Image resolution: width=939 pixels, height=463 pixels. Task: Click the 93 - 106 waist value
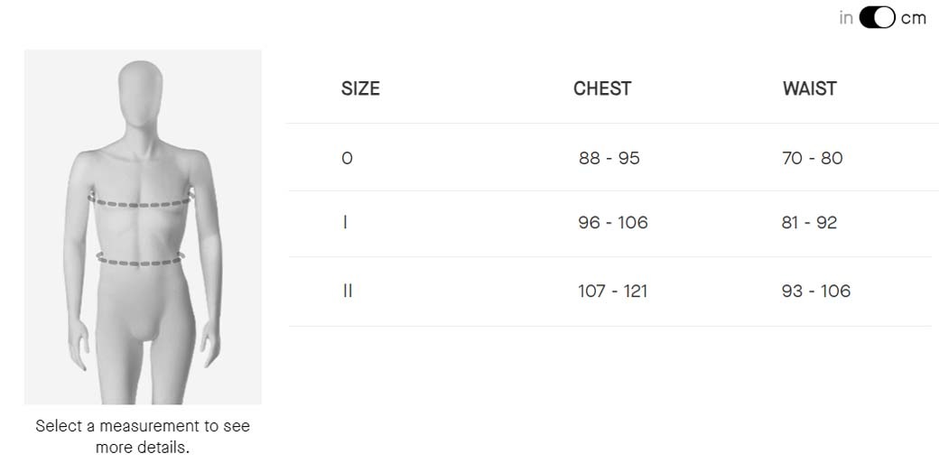coord(816,291)
